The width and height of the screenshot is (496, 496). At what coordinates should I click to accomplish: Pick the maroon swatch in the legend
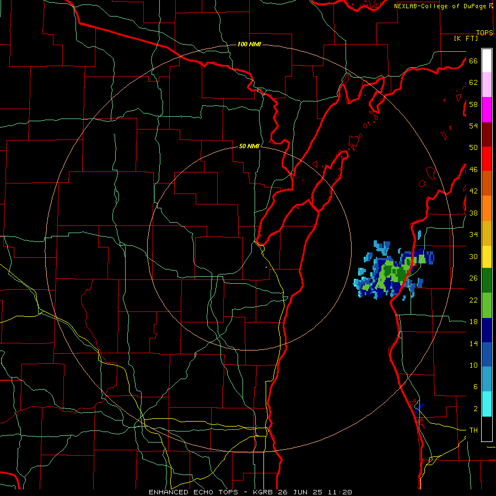coord(487,134)
